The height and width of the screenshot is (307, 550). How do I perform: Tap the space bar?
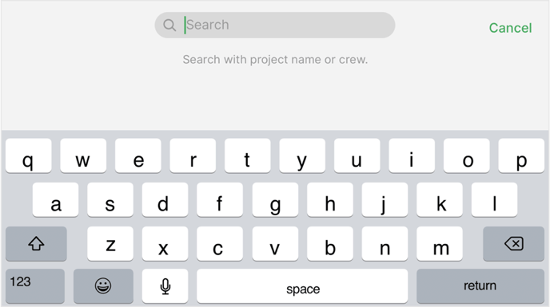pyautogui.click(x=302, y=285)
